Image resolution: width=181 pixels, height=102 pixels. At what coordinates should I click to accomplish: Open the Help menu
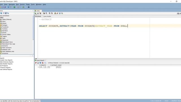pyautogui.click(x=44, y=5)
